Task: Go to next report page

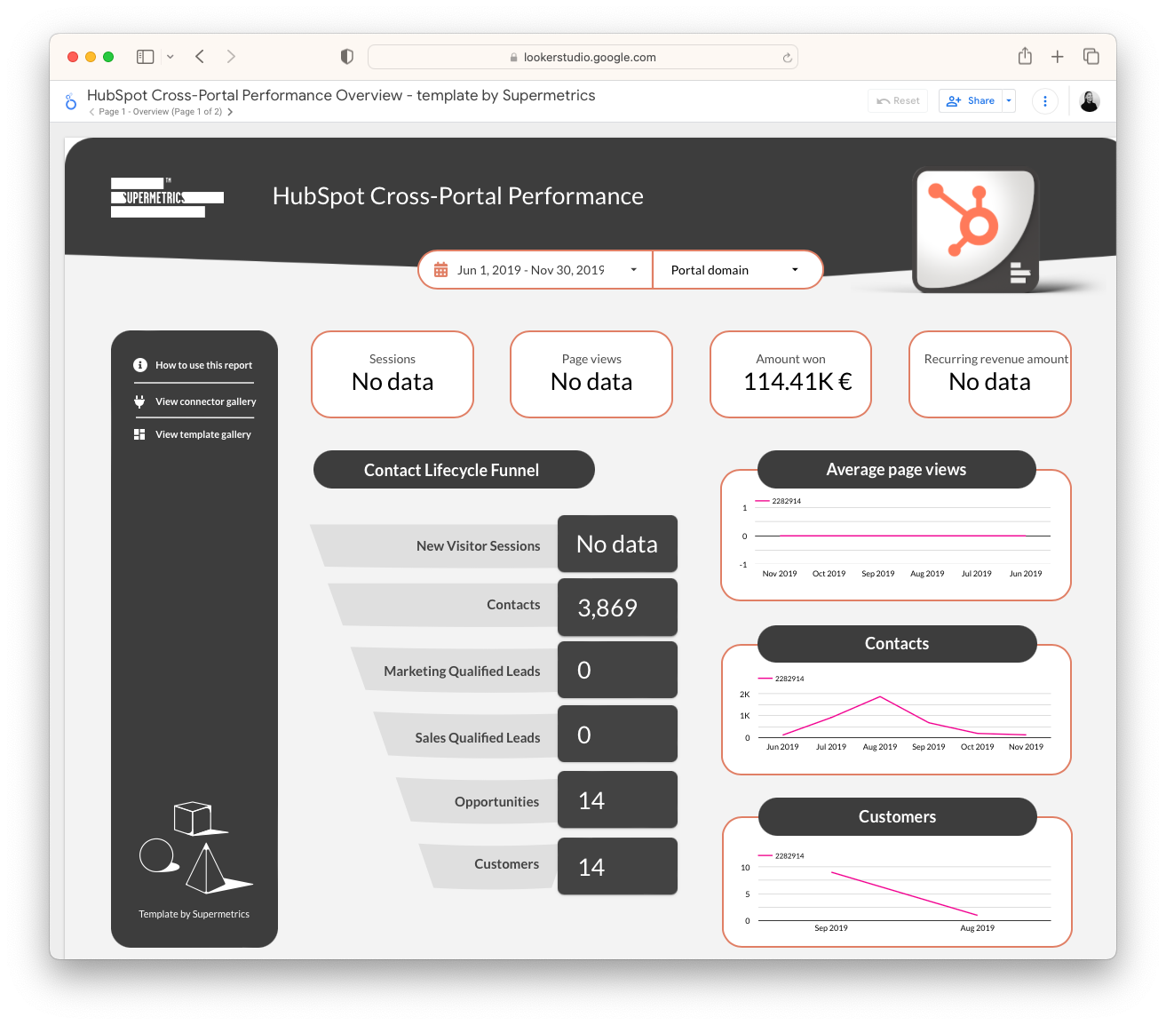Action: click(230, 112)
